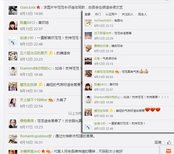174x154 pixels.
Task: Open 当下即是未来 username link
Action: [x=103, y=33]
